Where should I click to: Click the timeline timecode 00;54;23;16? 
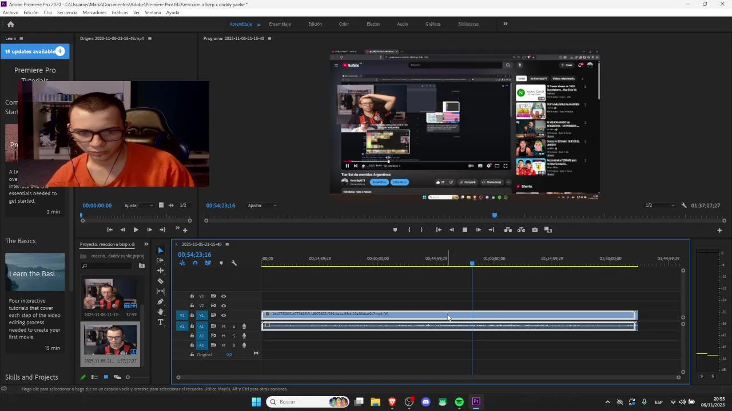[194, 255]
